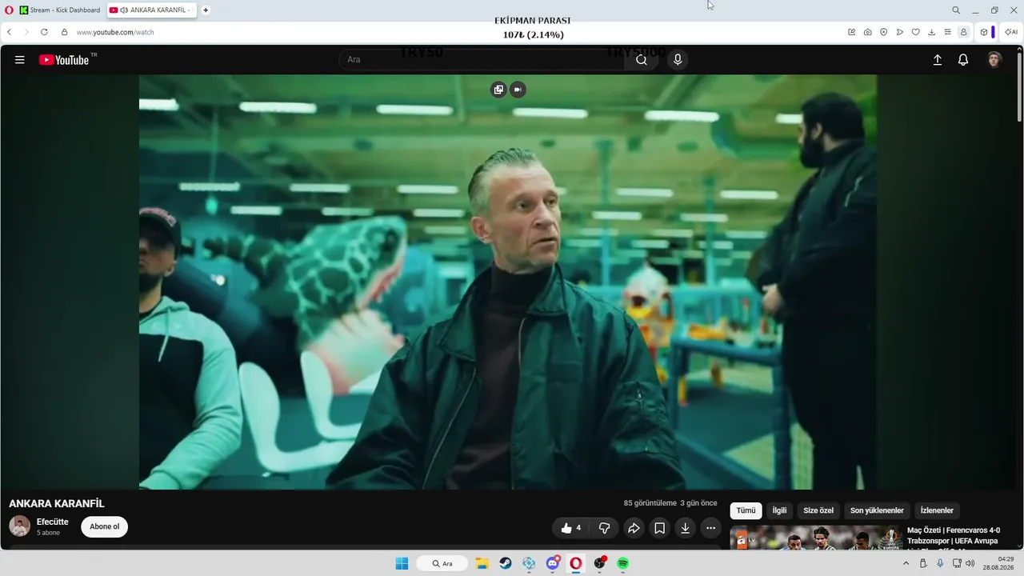Open the browser downloads icon

932,32
